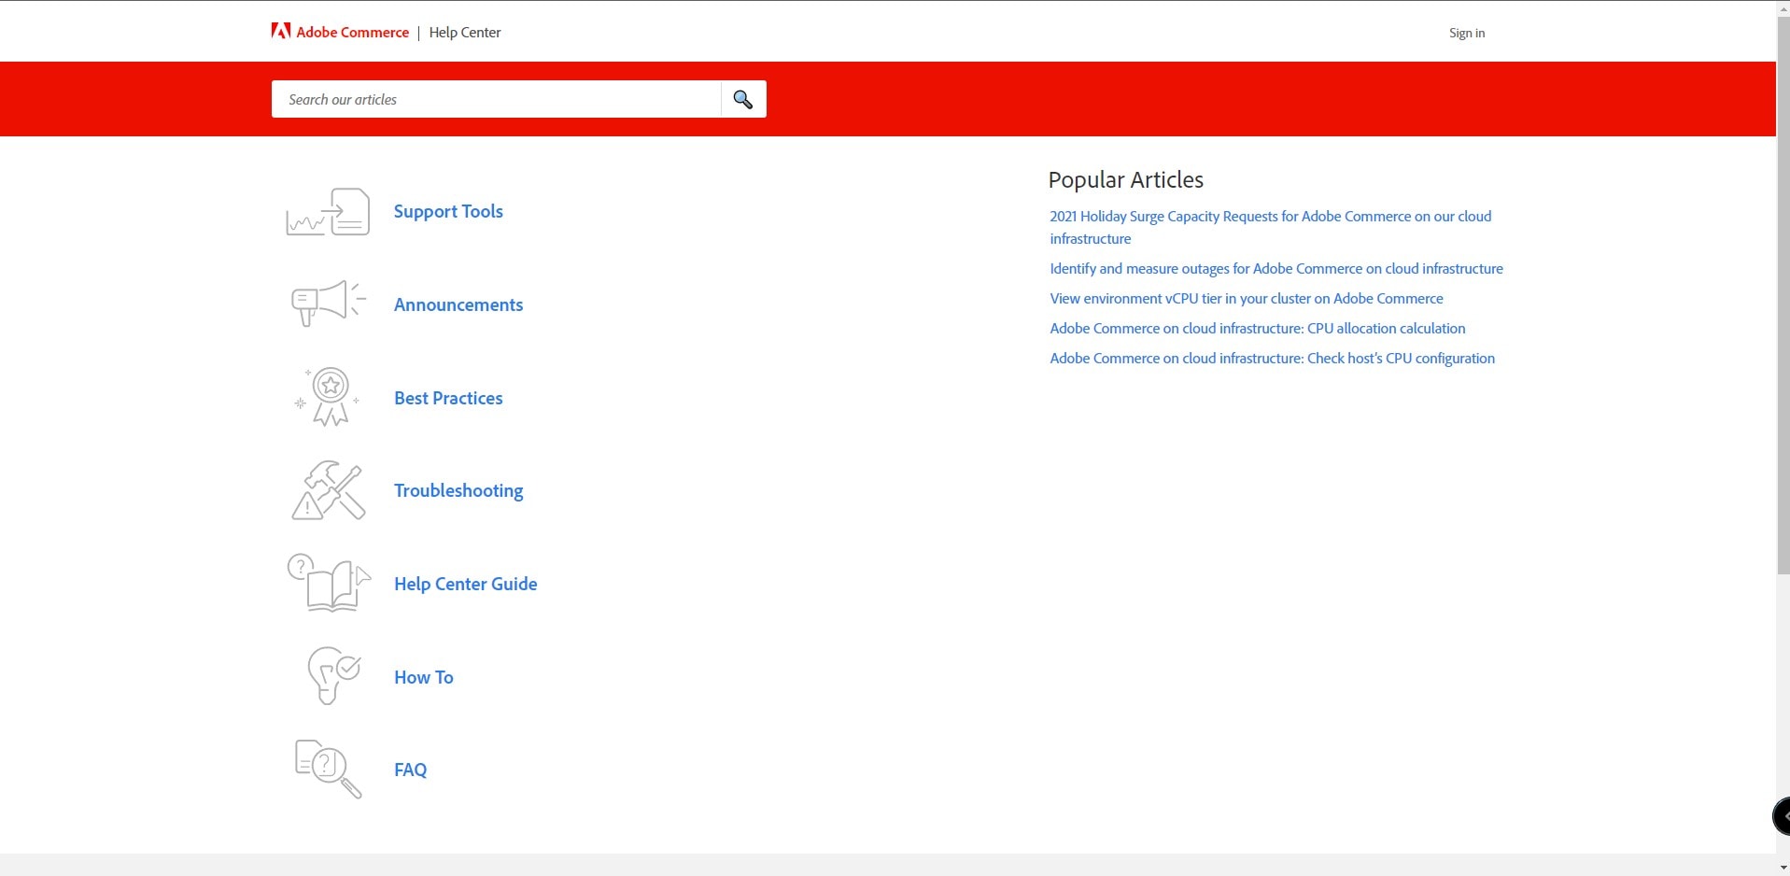The width and height of the screenshot is (1790, 876).
Task: Open Check host's CPU configuration article
Action: pyautogui.click(x=1272, y=358)
